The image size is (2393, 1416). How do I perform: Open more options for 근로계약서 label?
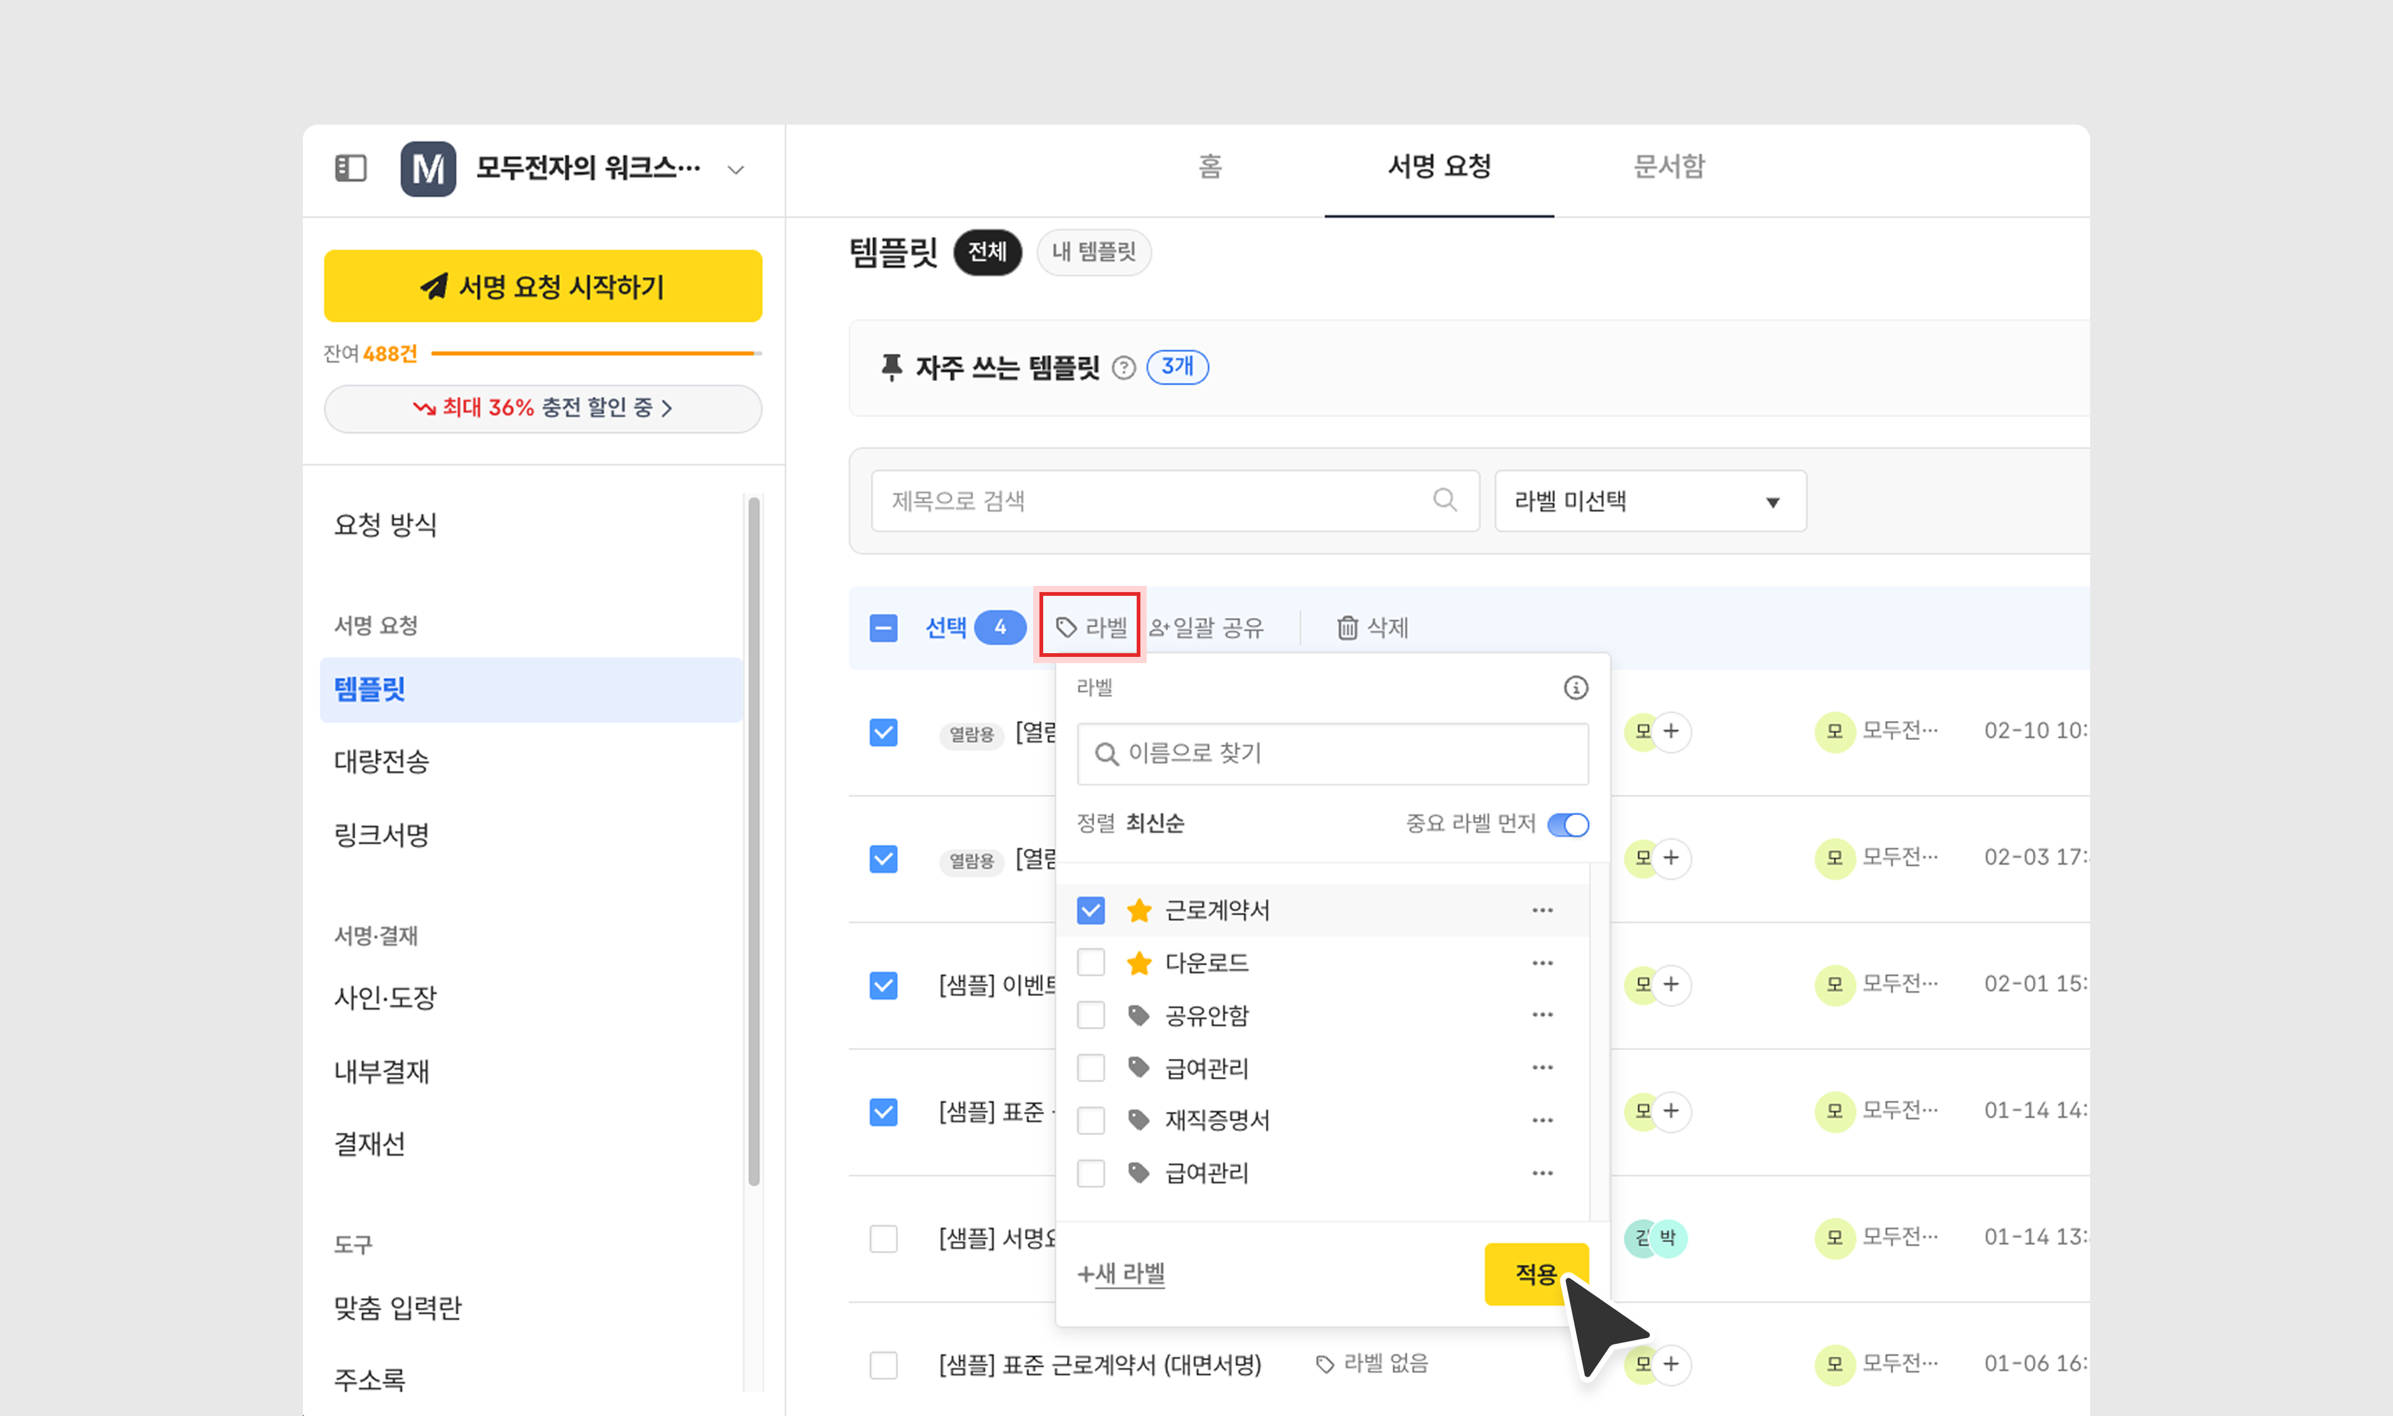(x=1541, y=911)
